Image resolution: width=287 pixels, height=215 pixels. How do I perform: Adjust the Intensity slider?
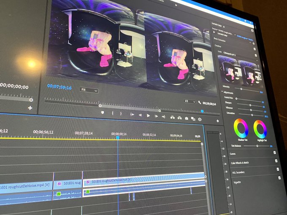tap(241, 89)
